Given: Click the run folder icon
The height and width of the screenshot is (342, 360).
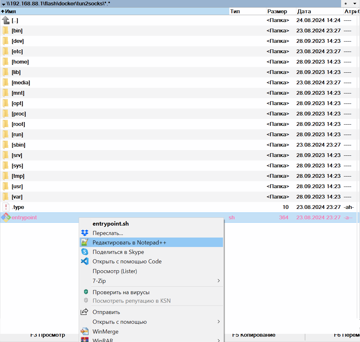Looking at the screenshot, I should [x=5, y=134].
